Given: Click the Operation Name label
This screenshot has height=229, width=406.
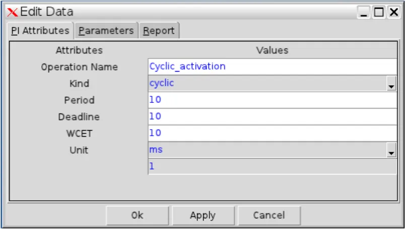Looking at the screenshot, I should point(79,67).
